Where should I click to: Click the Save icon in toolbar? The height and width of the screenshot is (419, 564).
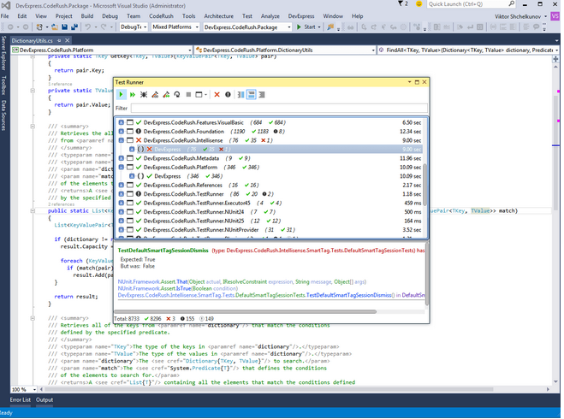point(65,27)
